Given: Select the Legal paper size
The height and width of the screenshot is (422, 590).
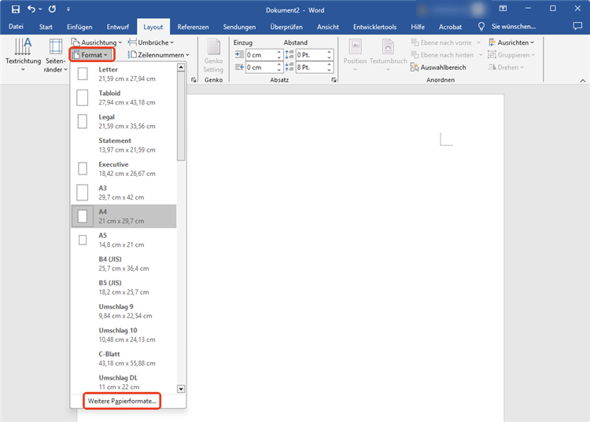Looking at the screenshot, I should (x=124, y=121).
